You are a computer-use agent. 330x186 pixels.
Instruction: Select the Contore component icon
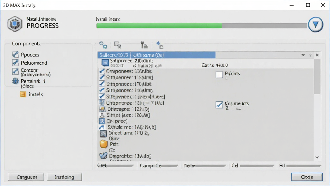[15, 71]
